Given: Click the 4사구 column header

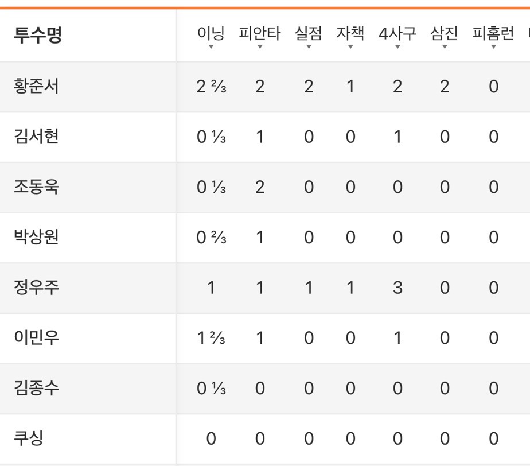Looking at the screenshot, I should (397, 33).
